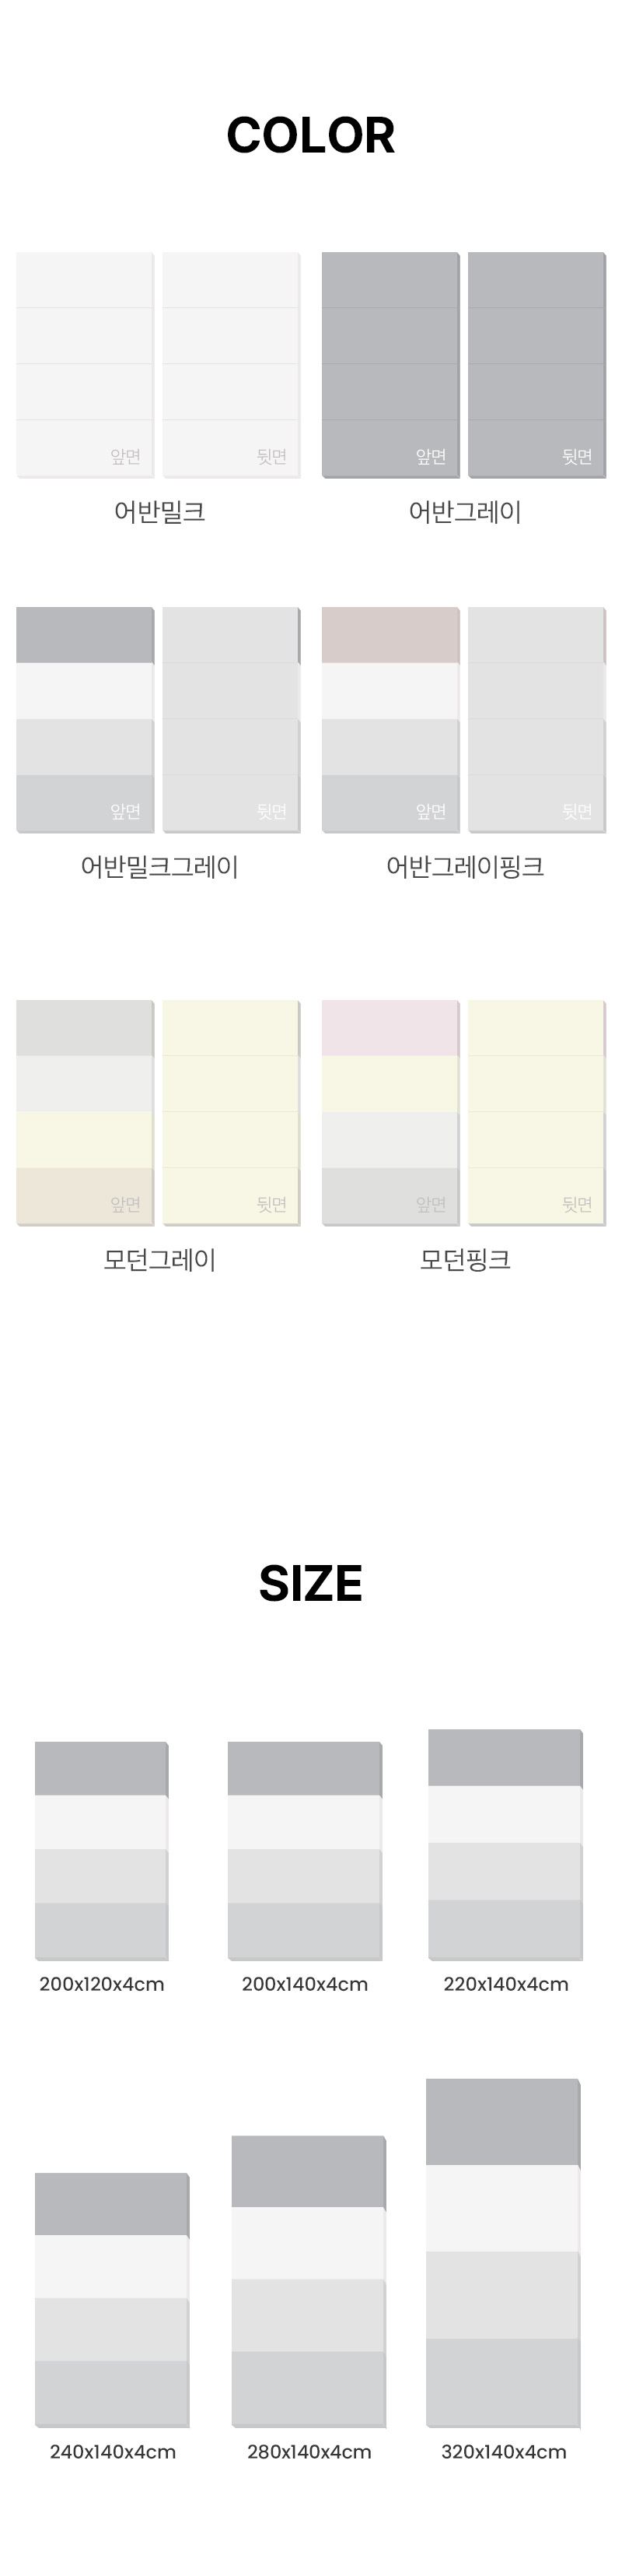The width and height of the screenshot is (622, 2576).
Task: Pick the 280x140x4cm mat image
Action: [309, 2281]
